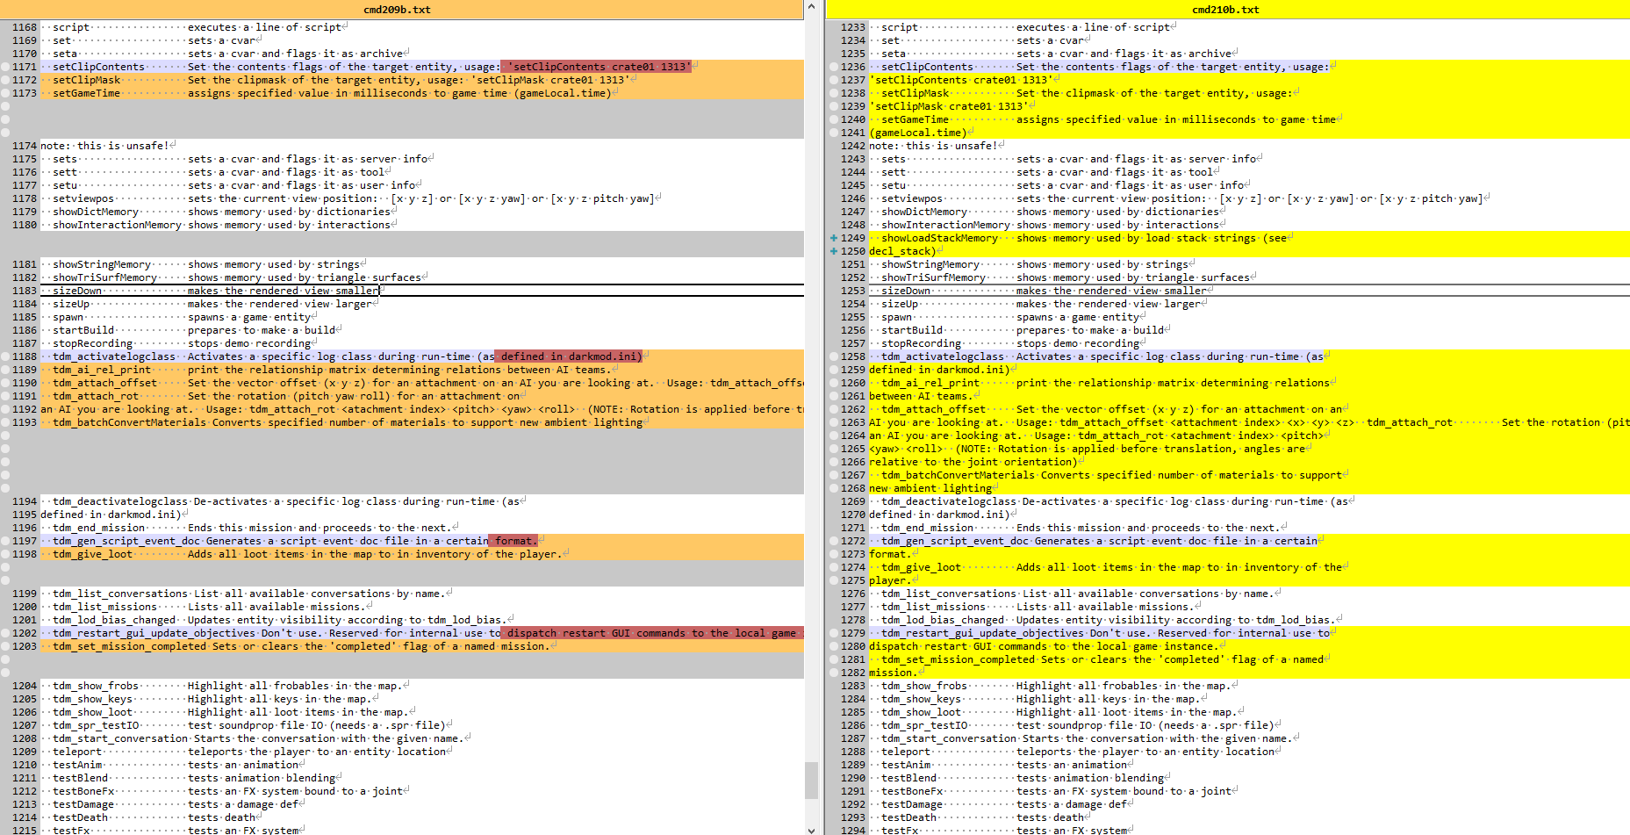Click the change marker beside right line 1272
This screenshot has width=1630, height=835.
point(833,541)
